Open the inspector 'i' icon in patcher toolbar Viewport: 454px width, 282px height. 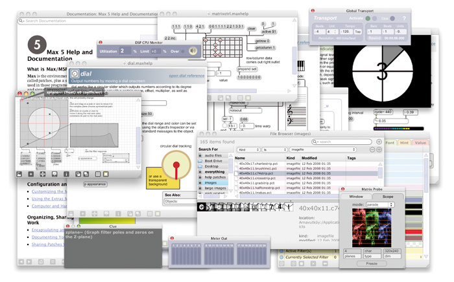click(65, 174)
